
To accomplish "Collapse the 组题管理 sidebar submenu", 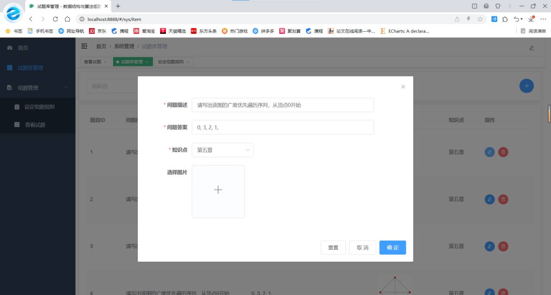I will click(x=66, y=88).
